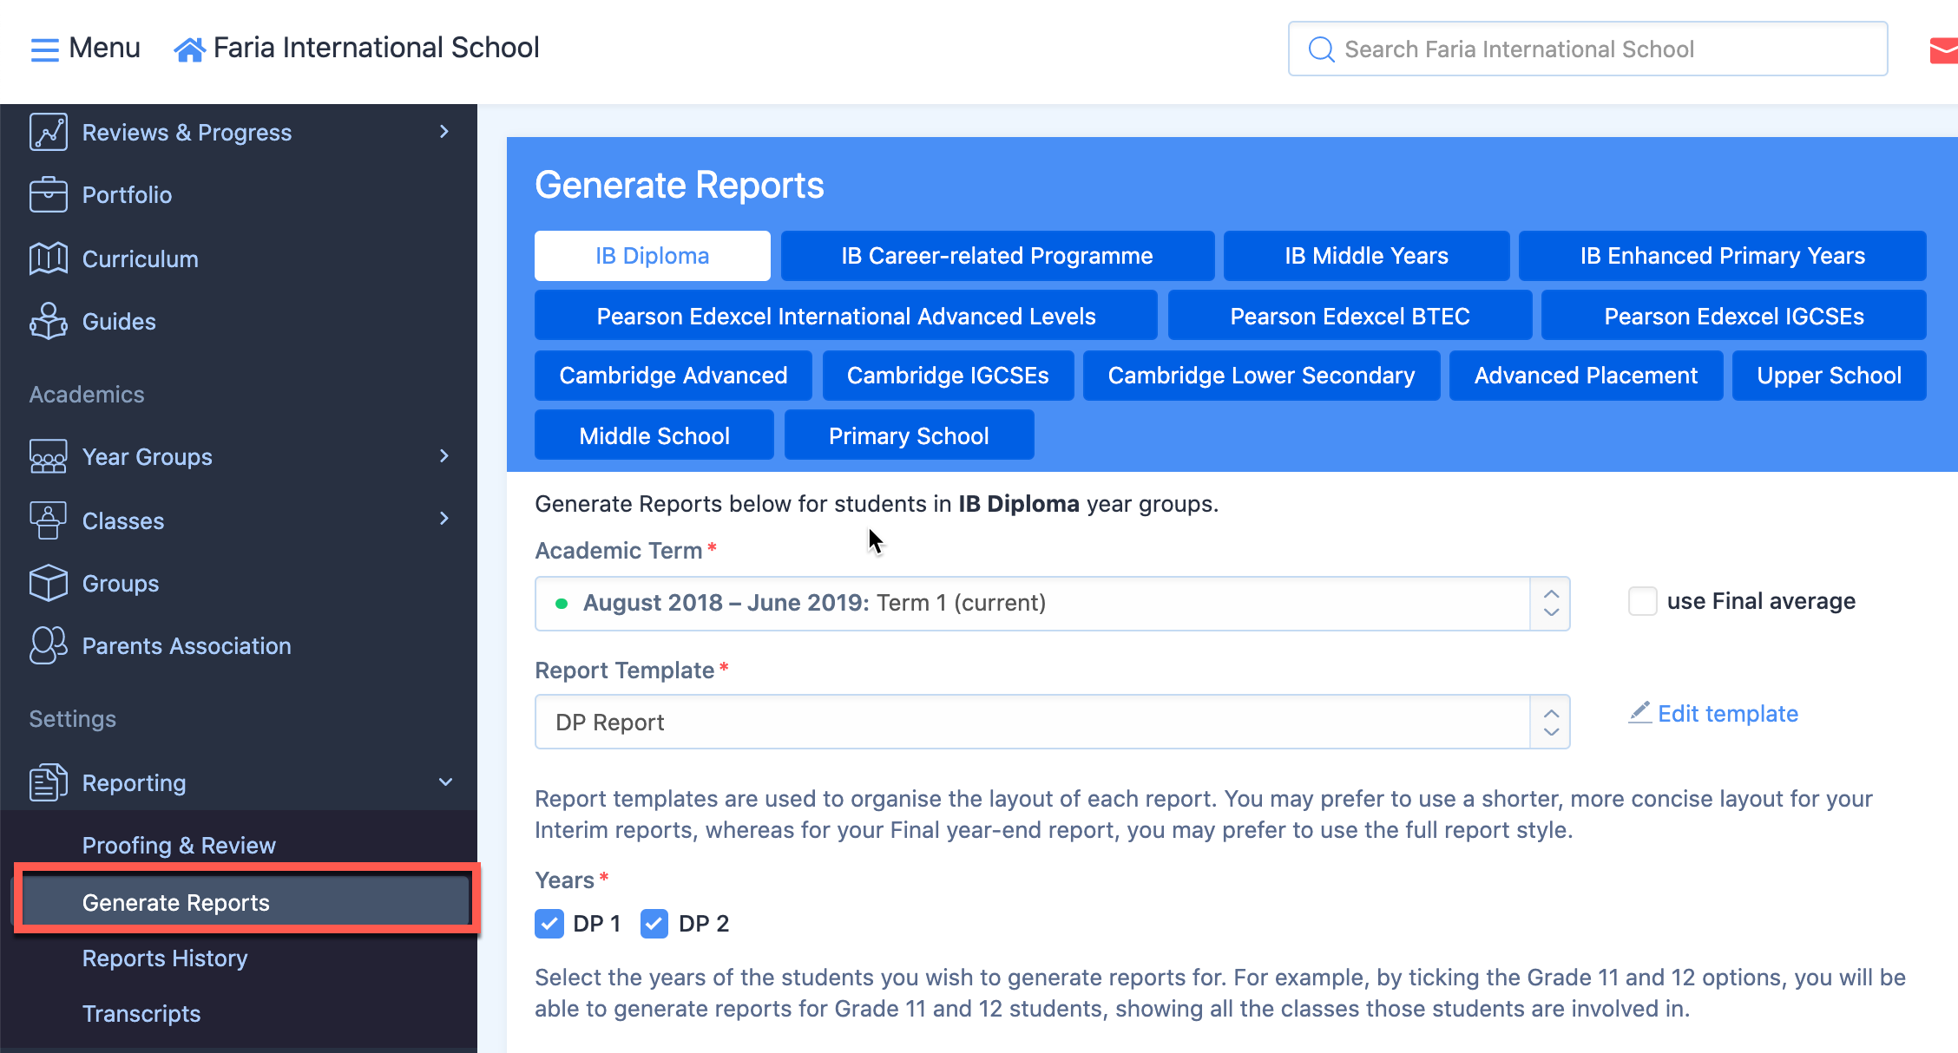The width and height of the screenshot is (1958, 1053).
Task: Open the hamburger Menu icon
Action: click(x=44, y=49)
